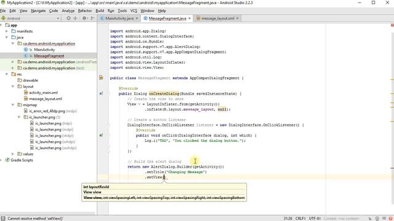Click the red error stripe mark on scrollbar
The width and height of the screenshot is (394, 221).
tap(392, 168)
